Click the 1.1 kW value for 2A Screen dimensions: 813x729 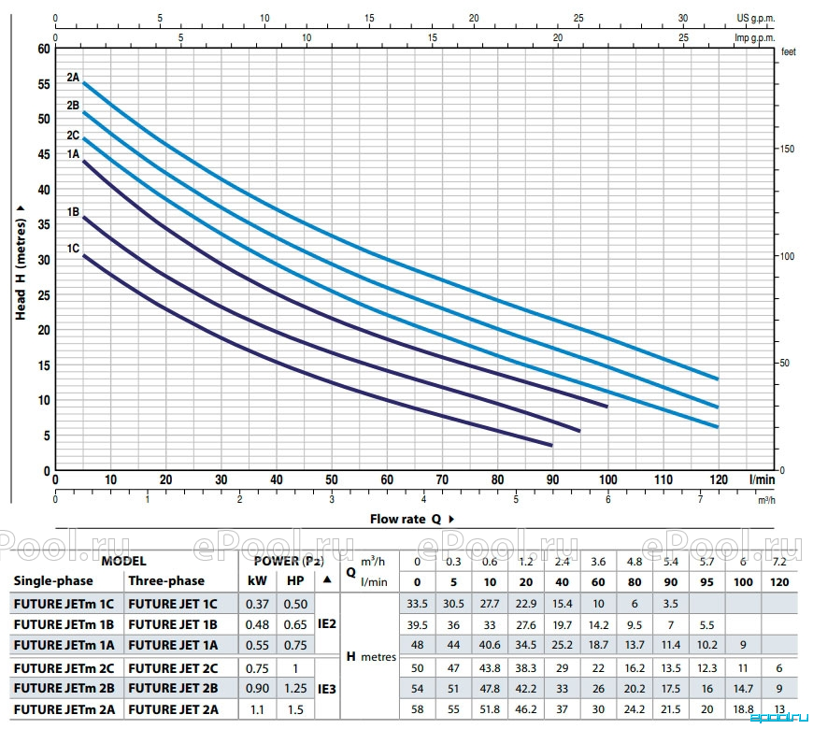point(257,709)
